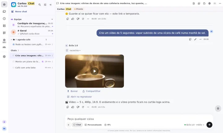The height and width of the screenshot is (133, 223).
Task: Click the document icon in top-right toolbar
Action: tap(194, 3)
